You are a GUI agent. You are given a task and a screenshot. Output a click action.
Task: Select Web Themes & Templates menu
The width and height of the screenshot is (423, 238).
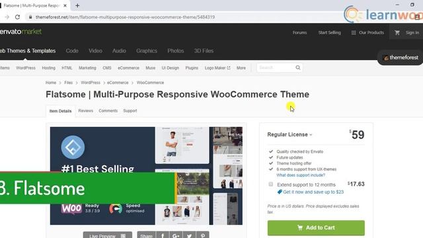(x=28, y=51)
